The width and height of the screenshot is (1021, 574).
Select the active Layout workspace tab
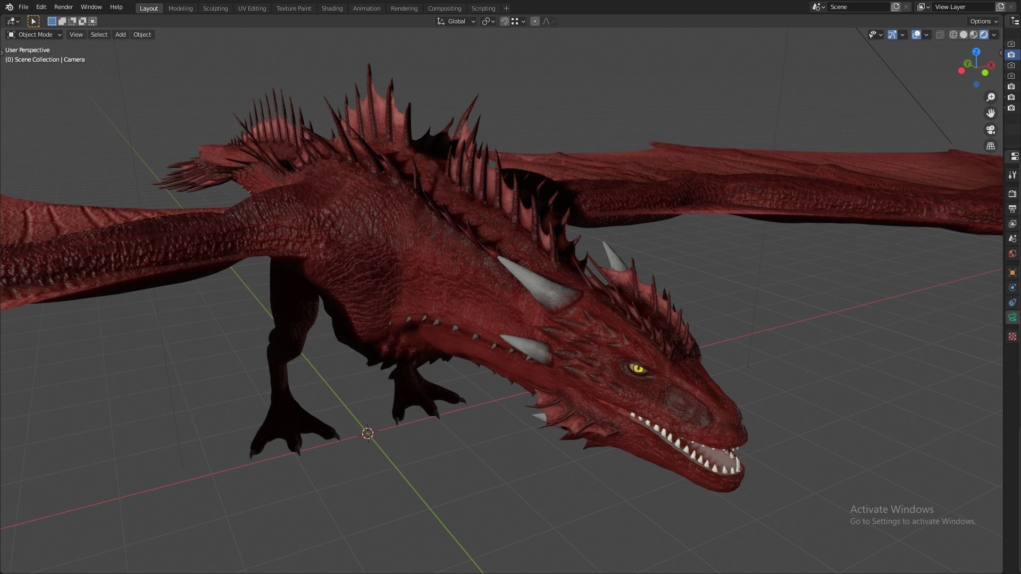click(x=149, y=9)
